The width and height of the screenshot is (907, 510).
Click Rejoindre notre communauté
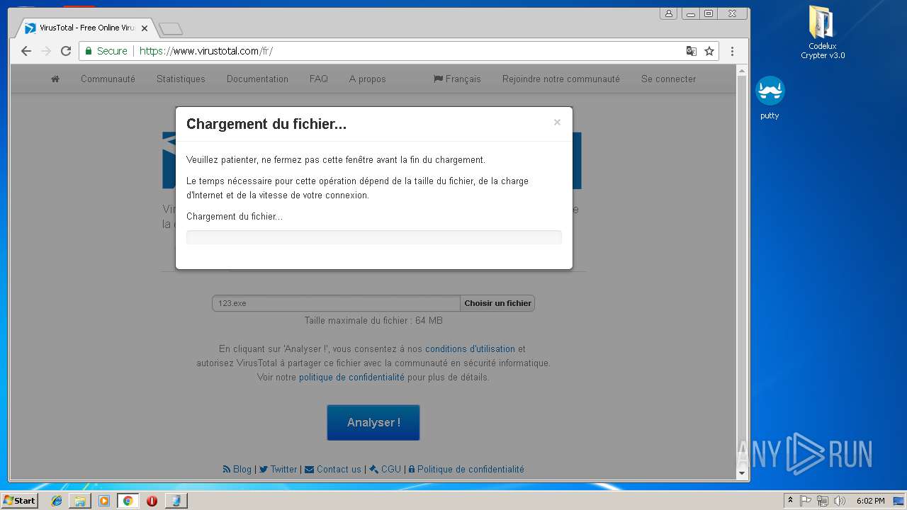coord(561,79)
